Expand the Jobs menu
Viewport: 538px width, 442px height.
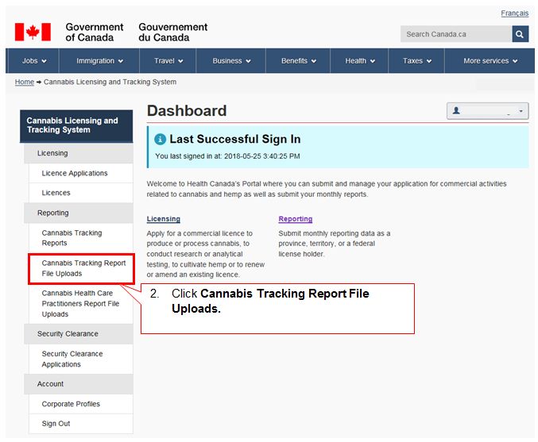click(x=34, y=61)
